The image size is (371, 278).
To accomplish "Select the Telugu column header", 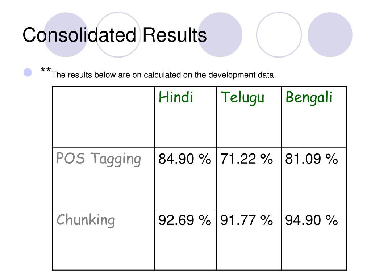I will point(242,97).
